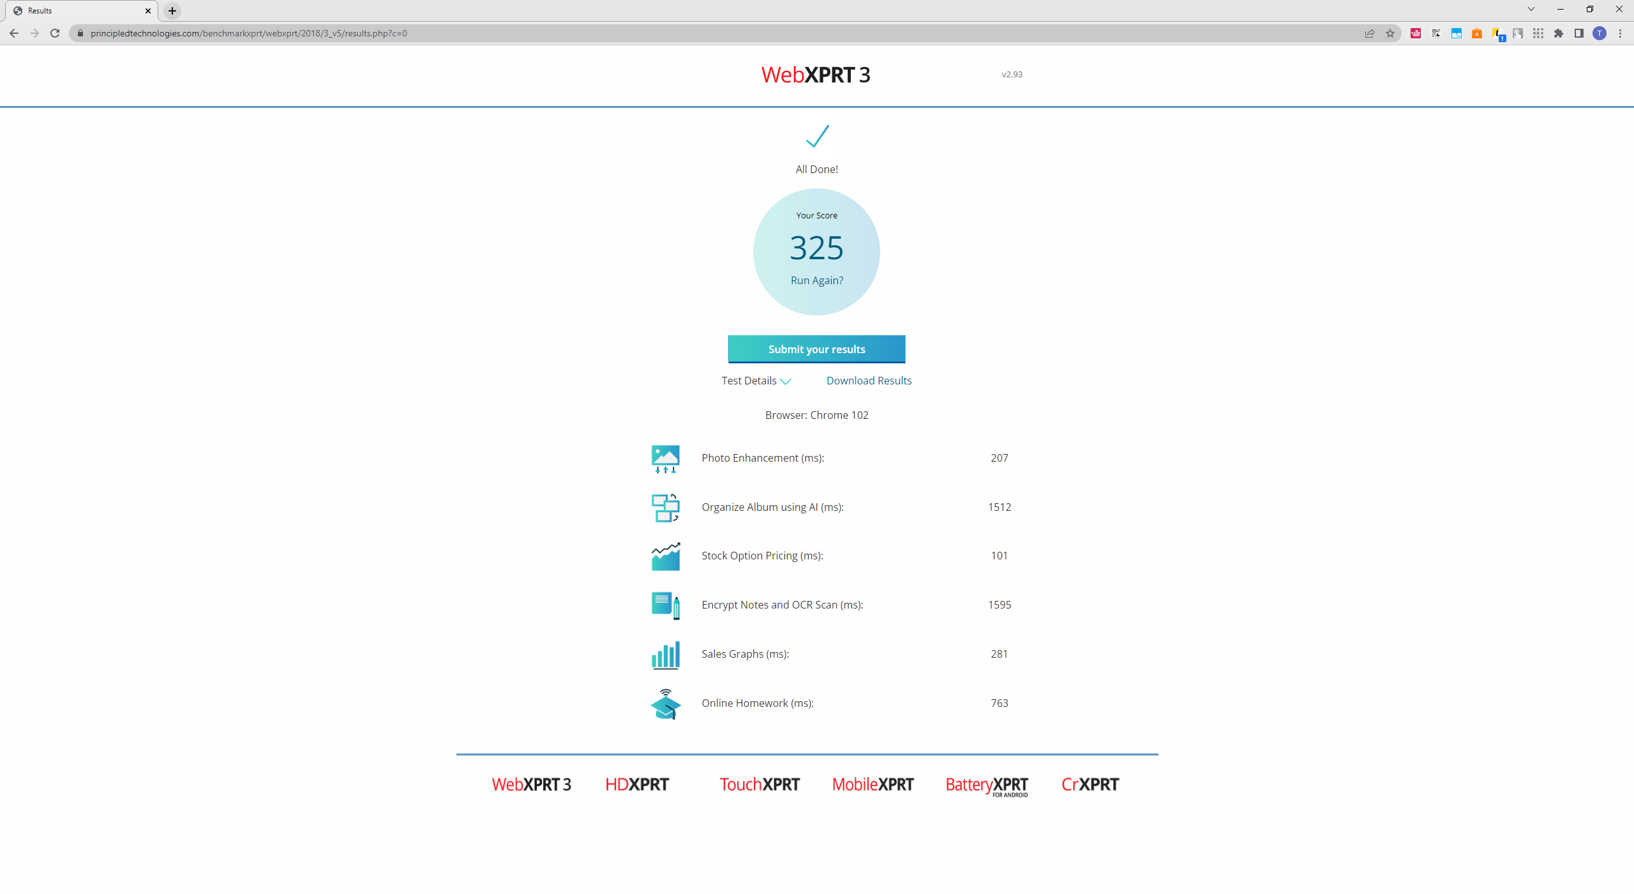Click Test Details label
This screenshot has width=1634, height=894.
(x=749, y=381)
